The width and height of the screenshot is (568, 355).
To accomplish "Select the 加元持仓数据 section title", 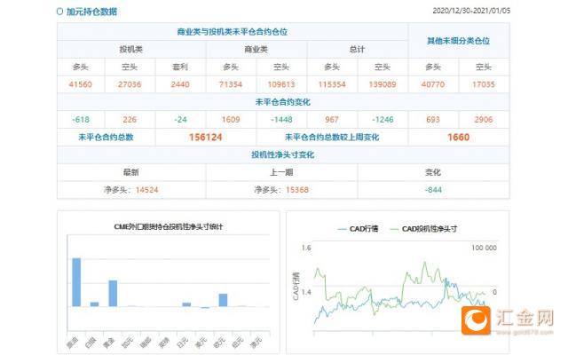I will [91, 12].
